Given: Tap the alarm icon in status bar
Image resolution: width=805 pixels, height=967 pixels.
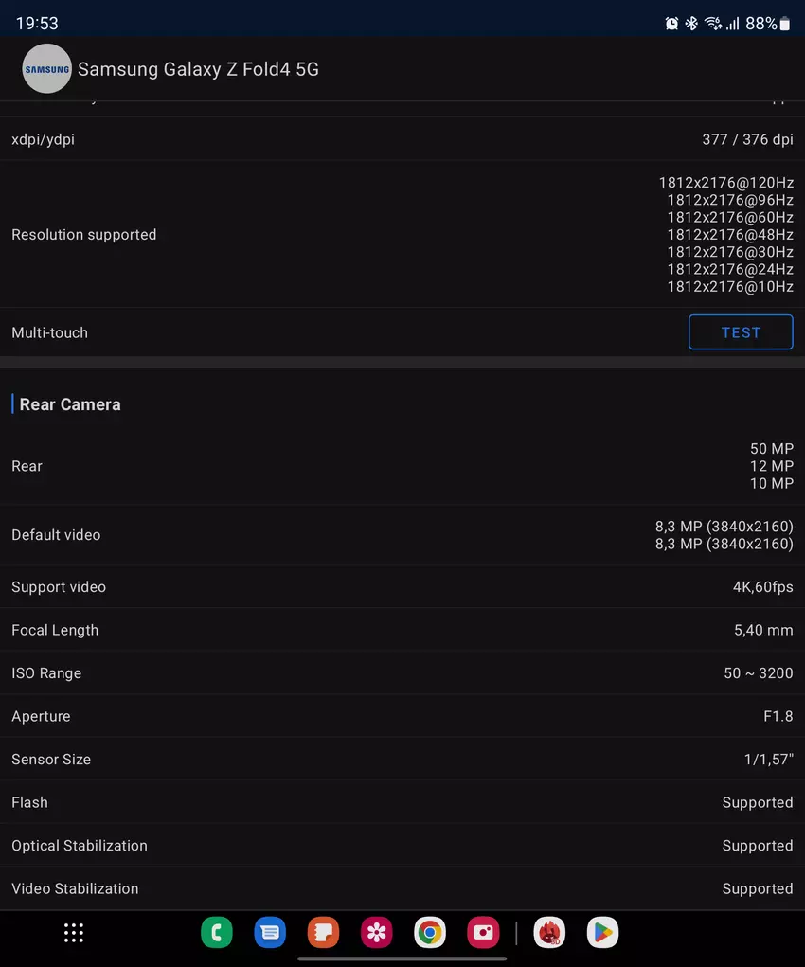Looking at the screenshot, I should 671,24.
